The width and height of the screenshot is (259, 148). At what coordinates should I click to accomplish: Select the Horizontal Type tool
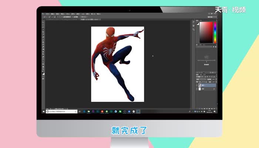click(x=43, y=59)
